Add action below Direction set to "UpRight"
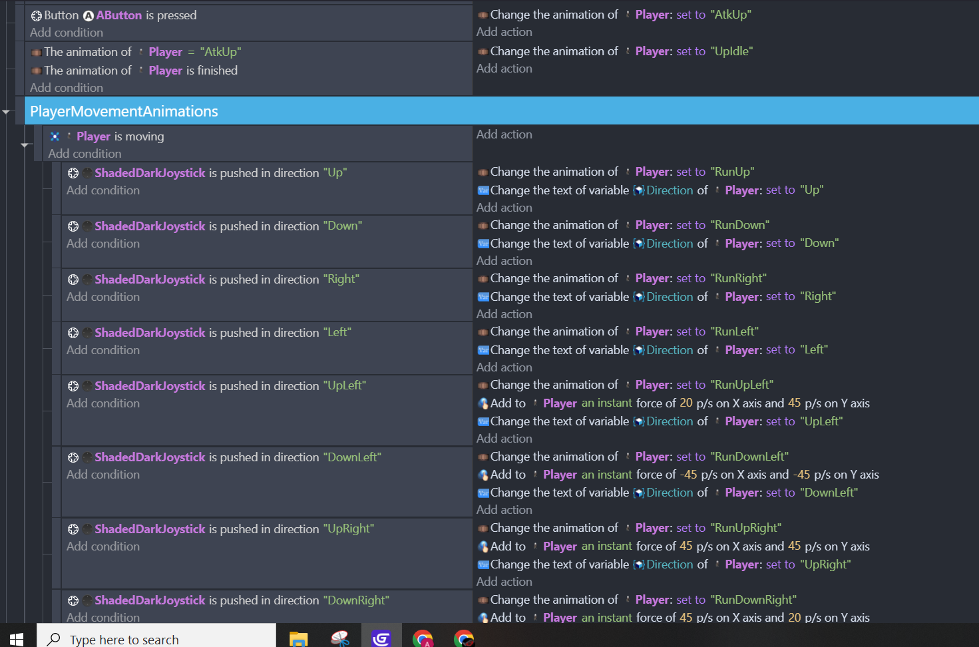 click(504, 582)
